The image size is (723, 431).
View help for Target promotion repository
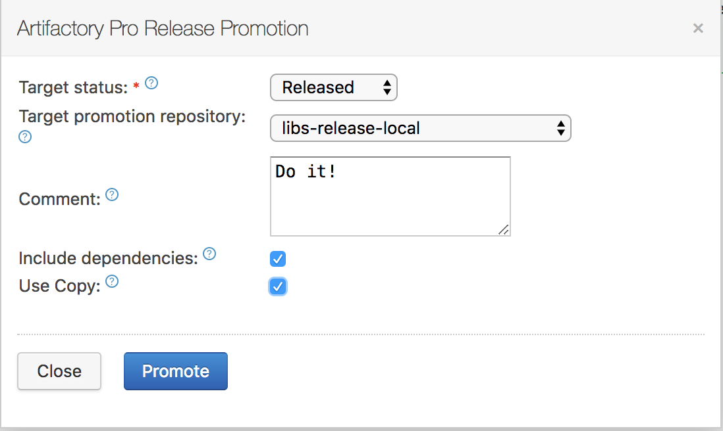25,137
